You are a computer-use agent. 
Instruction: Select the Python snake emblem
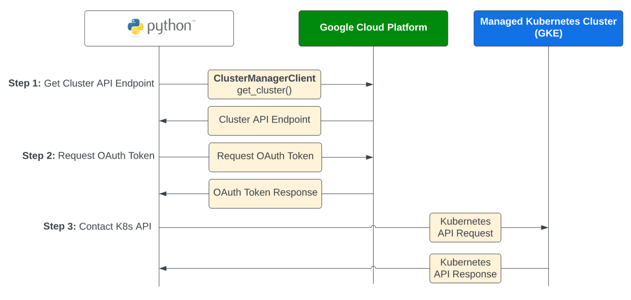point(135,26)
